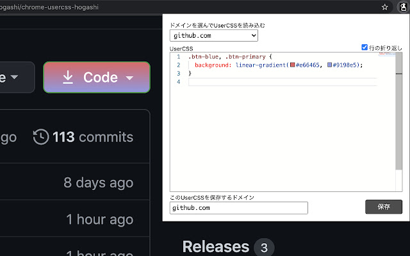Click the bookmark star icon in address bar

click(384, 7)
